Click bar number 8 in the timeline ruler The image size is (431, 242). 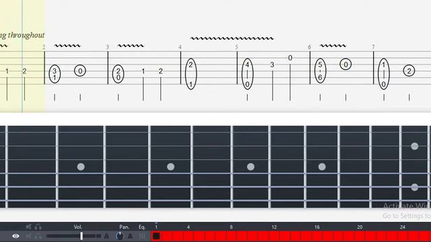coord(231,227)
